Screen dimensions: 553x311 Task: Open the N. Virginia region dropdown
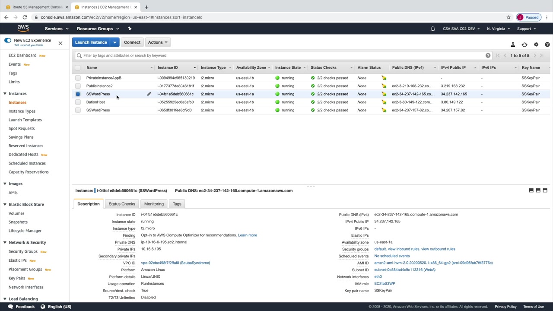(x=498, y=29)
